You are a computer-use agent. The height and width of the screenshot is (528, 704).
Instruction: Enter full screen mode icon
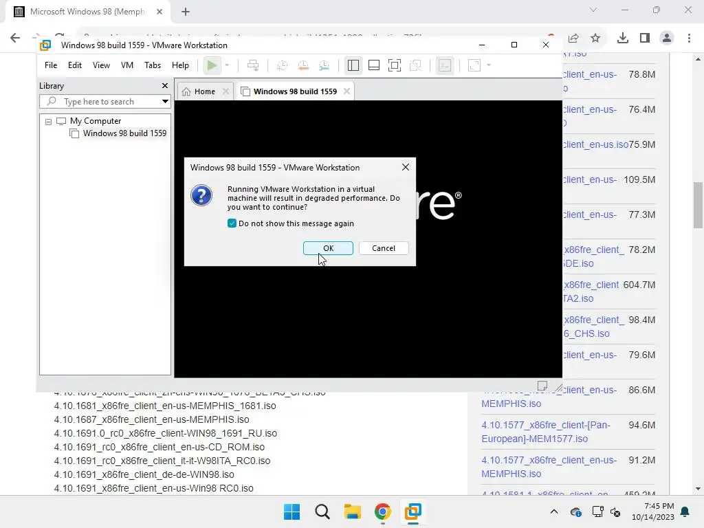395,65
